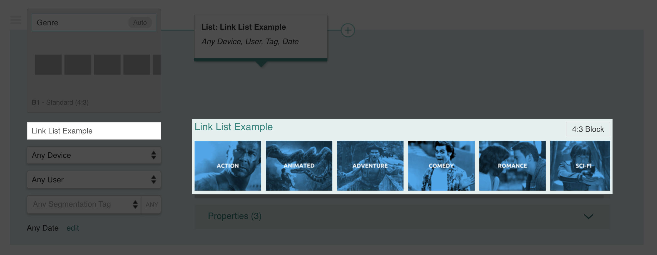Click the Properties (3) heading text
This screenshot has width=657, height=255.
click(x=235, y=216)
